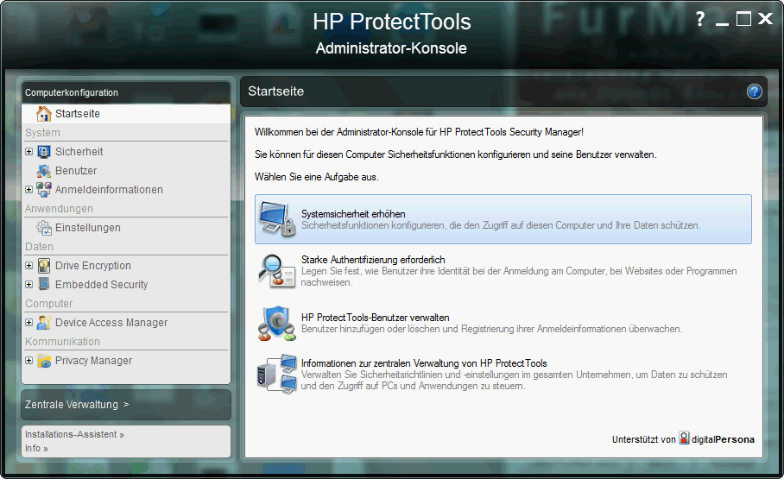Click Systemsicherheit erhöhen task title
Screen dimensions: 784x479
(x=353, y=214)
